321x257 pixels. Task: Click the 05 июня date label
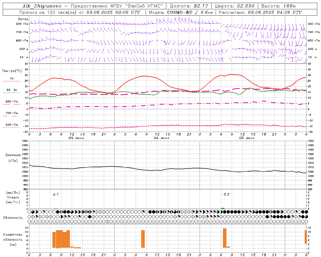[x=247, y=138]
